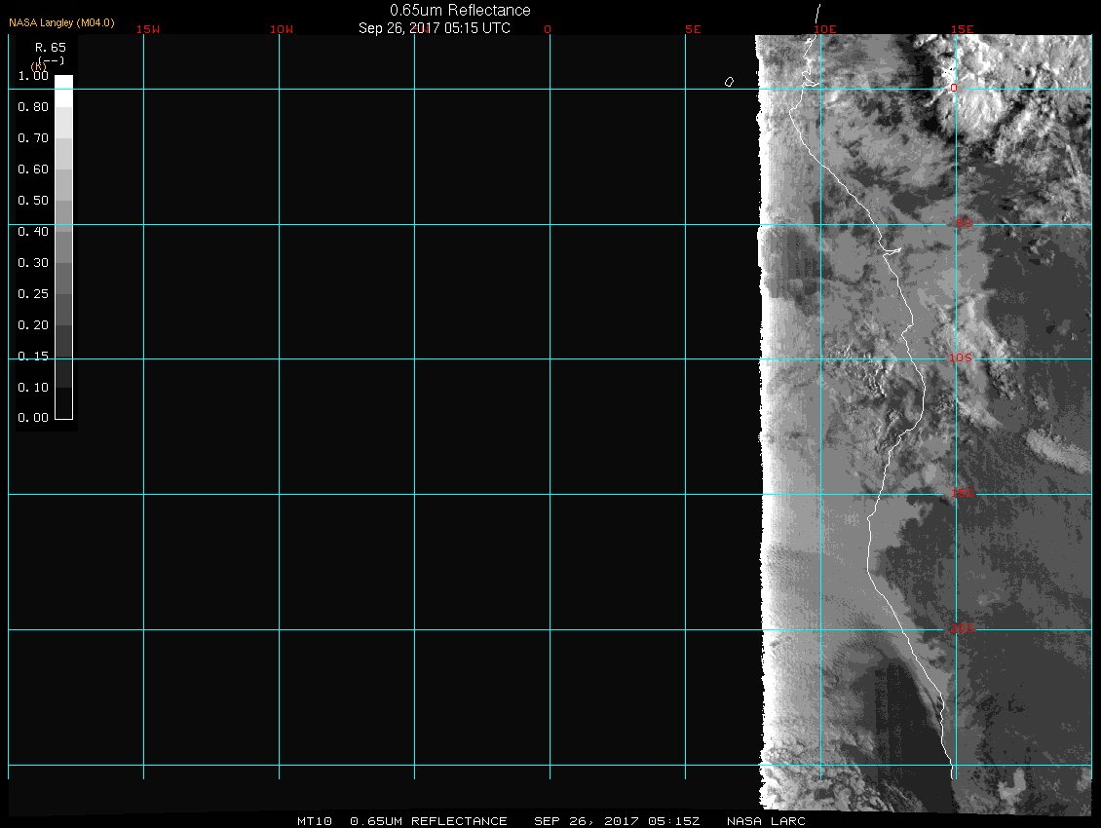Click the SEP 26, 2017 05:15Z footer
Viewport: 1101px width, 828px height.
pyautogui.click(x=617, y=821)
